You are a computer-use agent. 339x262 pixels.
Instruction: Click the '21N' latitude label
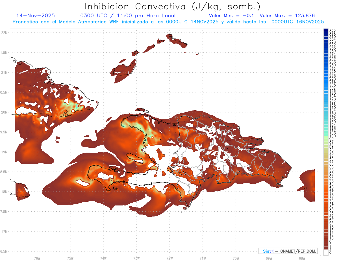pos(4,72)
